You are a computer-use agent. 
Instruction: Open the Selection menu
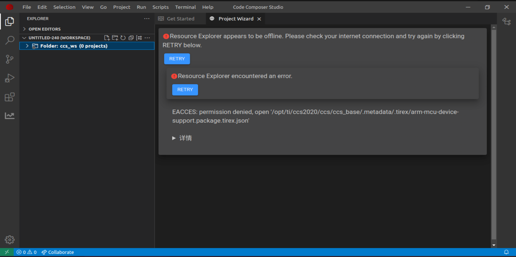[x=64, y=7]
